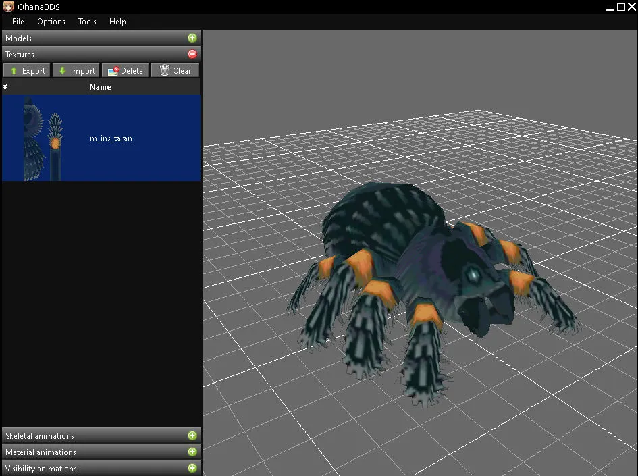Viewport: 638px width, 476px height.
Task: Click the red minus icon on Textures panel
Action: 192,53
